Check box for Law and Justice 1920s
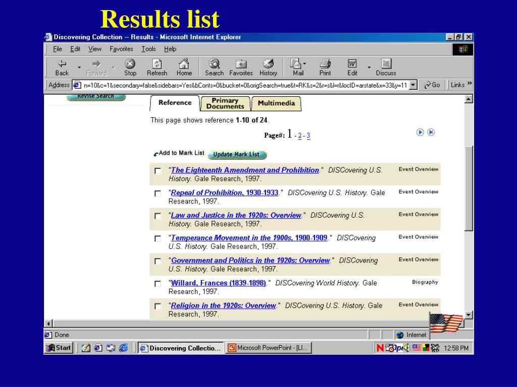This screenshot has width=517, height=387. pos(158,216)
